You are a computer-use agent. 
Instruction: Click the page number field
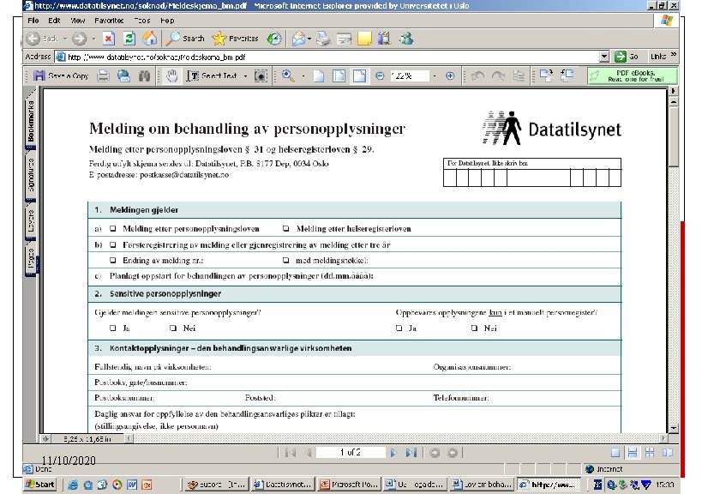[x=350, y=452]
